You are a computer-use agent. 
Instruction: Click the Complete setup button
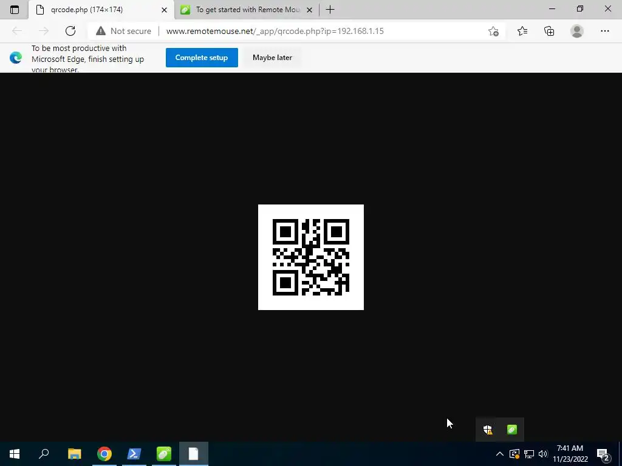202,58
